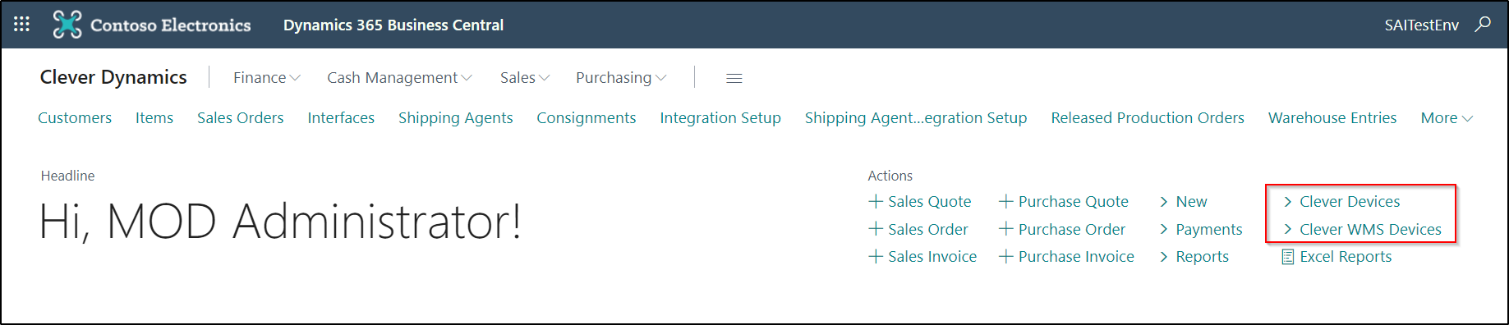Screen dimensions: 1509x325
Task: Open Integration Setup
Action: coord(720,118)
